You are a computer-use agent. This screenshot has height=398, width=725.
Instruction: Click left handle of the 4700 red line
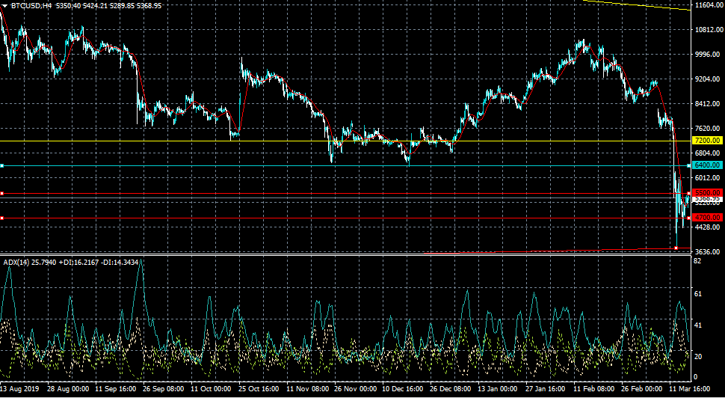[x=2, y=218]
